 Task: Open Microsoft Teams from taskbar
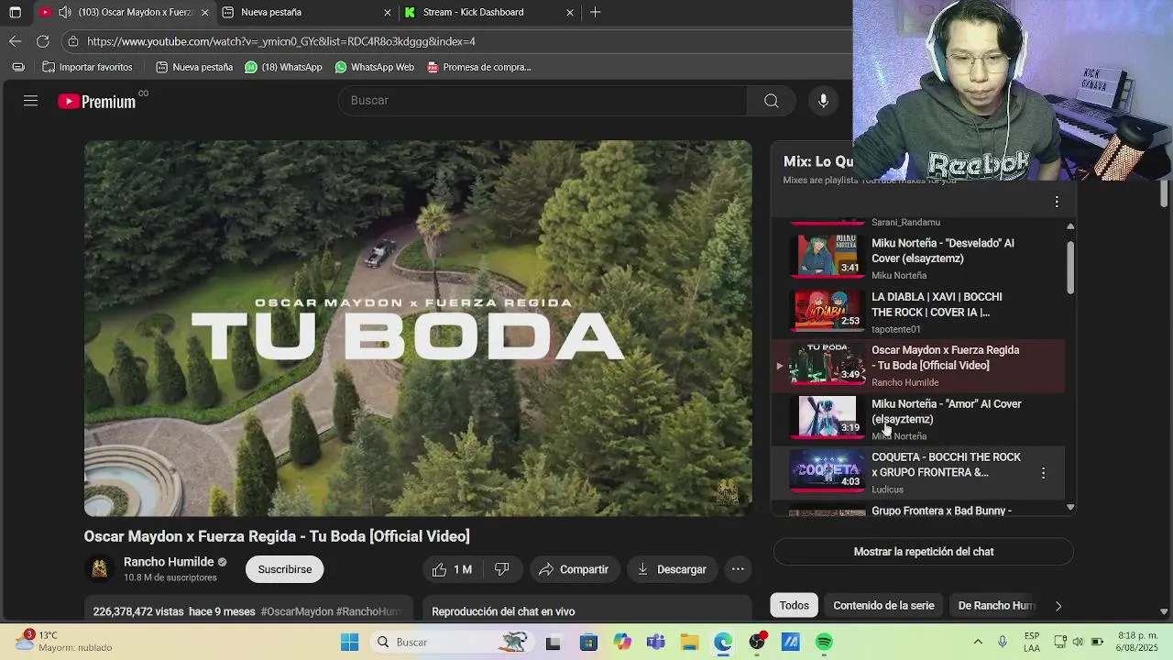[655, 643]
